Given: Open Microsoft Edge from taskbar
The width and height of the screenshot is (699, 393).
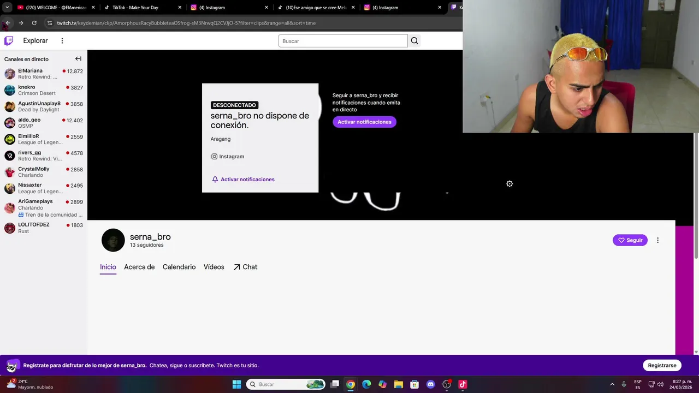Looking at the screenshot, I should point(366,384).
